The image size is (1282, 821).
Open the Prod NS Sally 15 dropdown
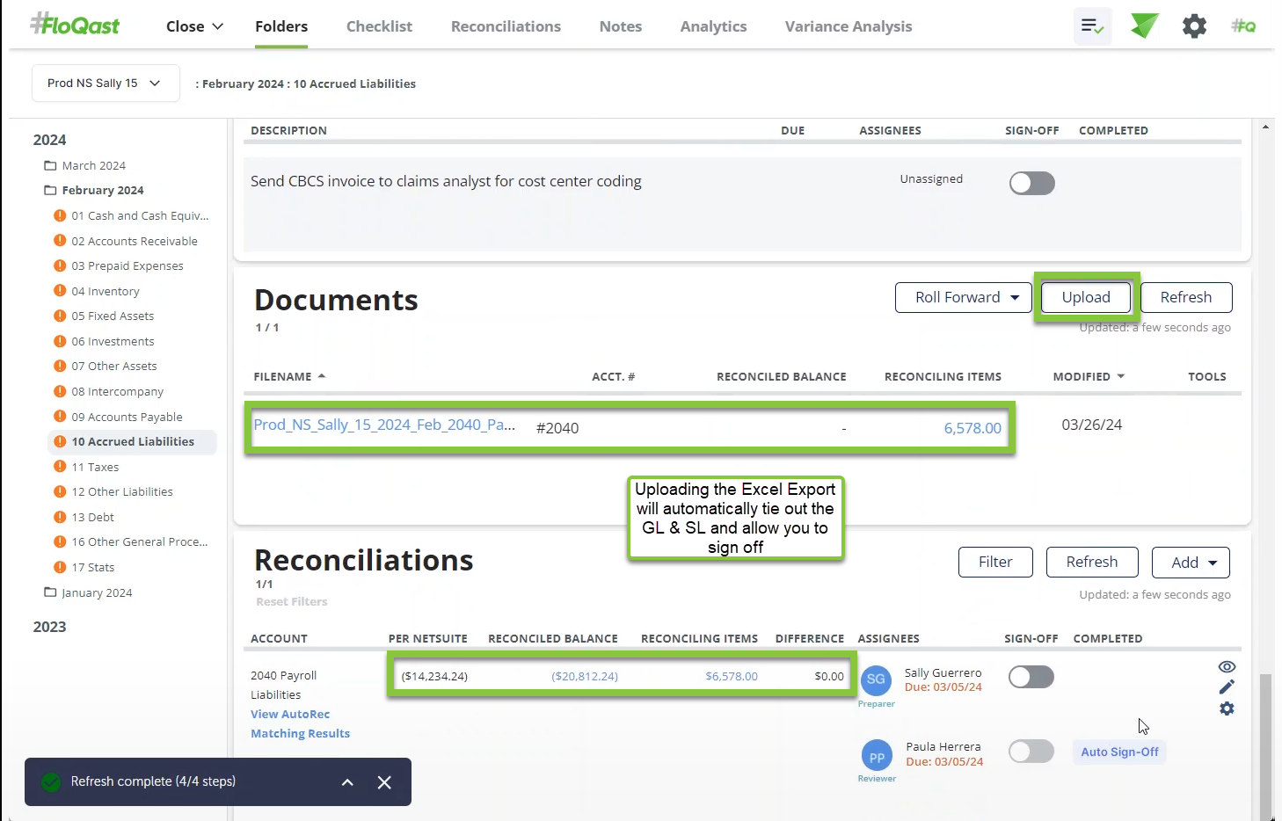tap(105, 84)
